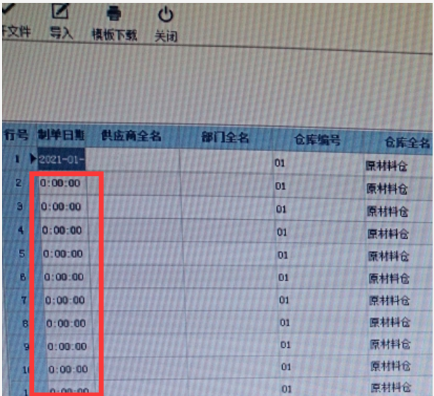
Task: Click the 01 warehouse code in row 3
Action: click(x=281, y=209)
